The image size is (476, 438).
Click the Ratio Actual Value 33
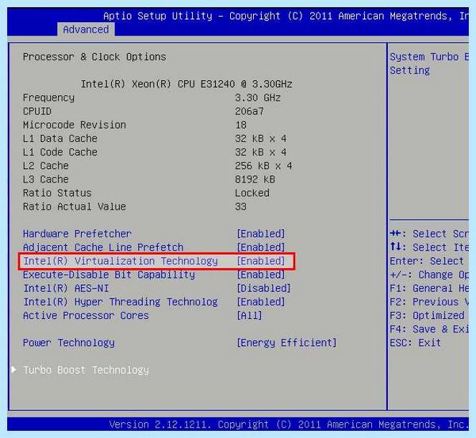point(240,207)
